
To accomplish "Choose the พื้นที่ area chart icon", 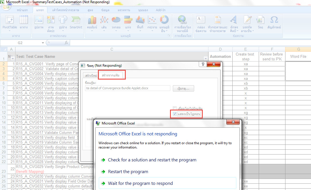I will [x=140, y=20].
